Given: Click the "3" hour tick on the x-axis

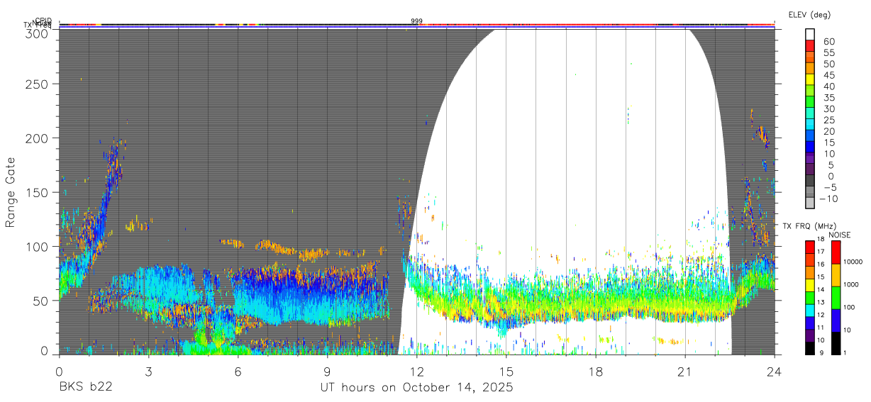Looking at the screenshot, I should [148, 371].
